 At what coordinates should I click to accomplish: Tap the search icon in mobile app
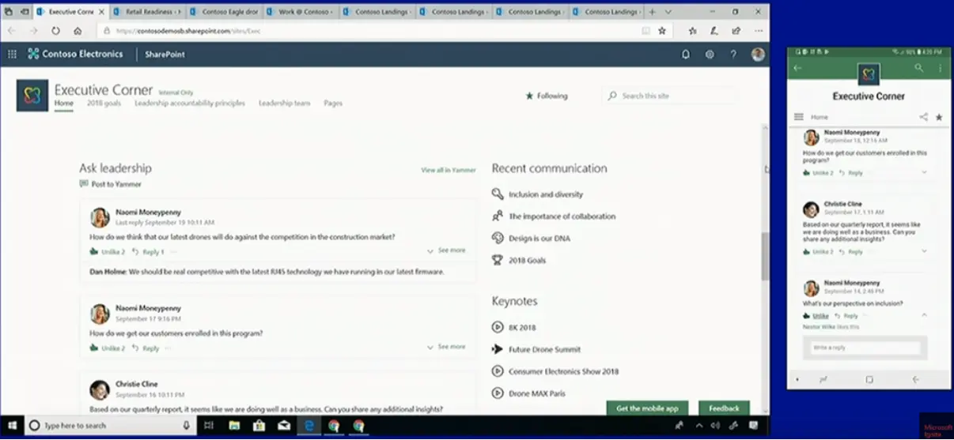[918, 69]
